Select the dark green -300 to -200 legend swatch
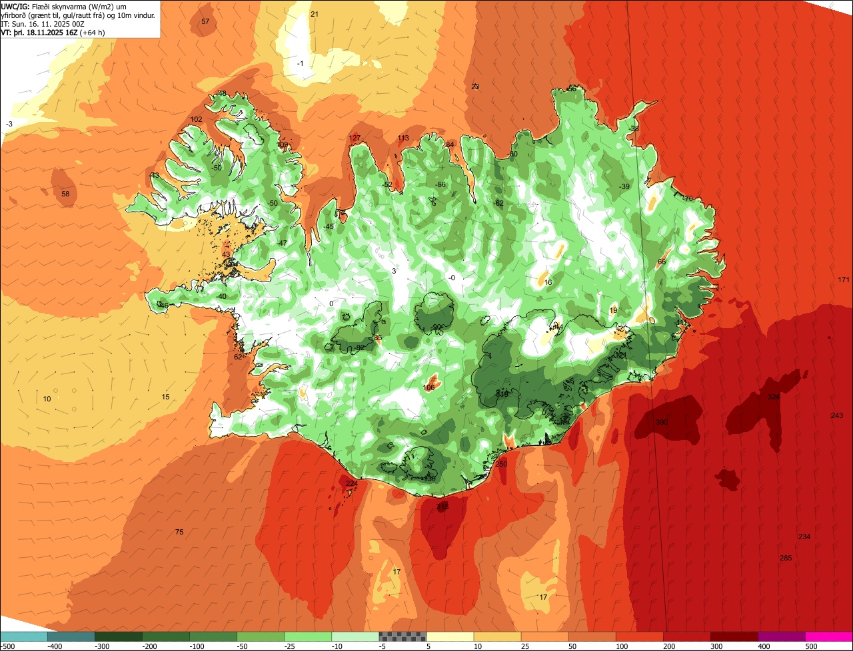This screenshot has height=651, width=853. pyautogui.click(x=119, y=636)
